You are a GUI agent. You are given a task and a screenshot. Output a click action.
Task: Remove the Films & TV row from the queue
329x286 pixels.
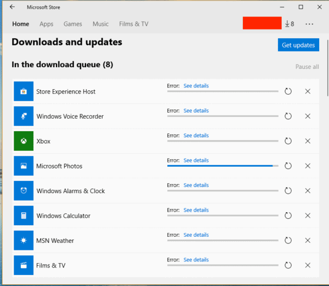pos(308,265)
